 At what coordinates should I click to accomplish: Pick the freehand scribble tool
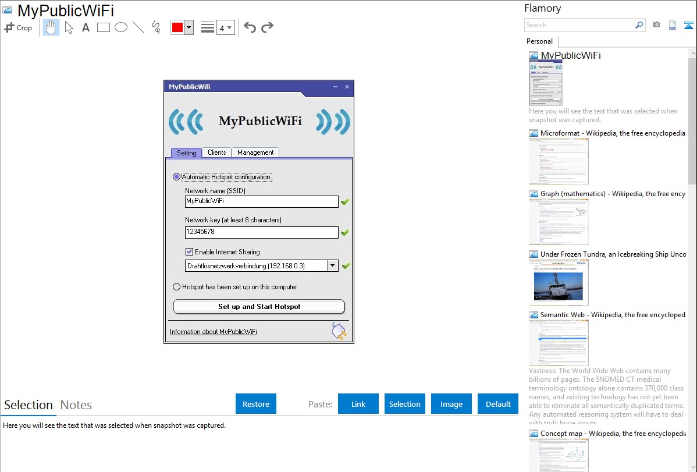click(x=156, y=27)
